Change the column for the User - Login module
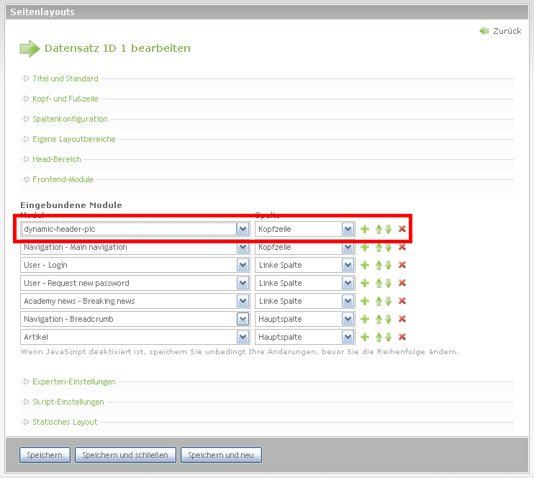The height and width of the screenshot is (478, 534). coord(304,265)
